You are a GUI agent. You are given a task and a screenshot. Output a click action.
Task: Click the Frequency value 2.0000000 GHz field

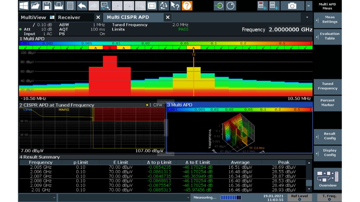pyautogui.click(x=290, y=29)
